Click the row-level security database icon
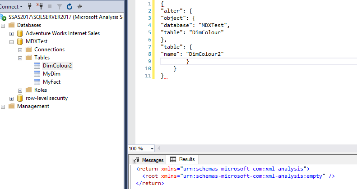 20,98
